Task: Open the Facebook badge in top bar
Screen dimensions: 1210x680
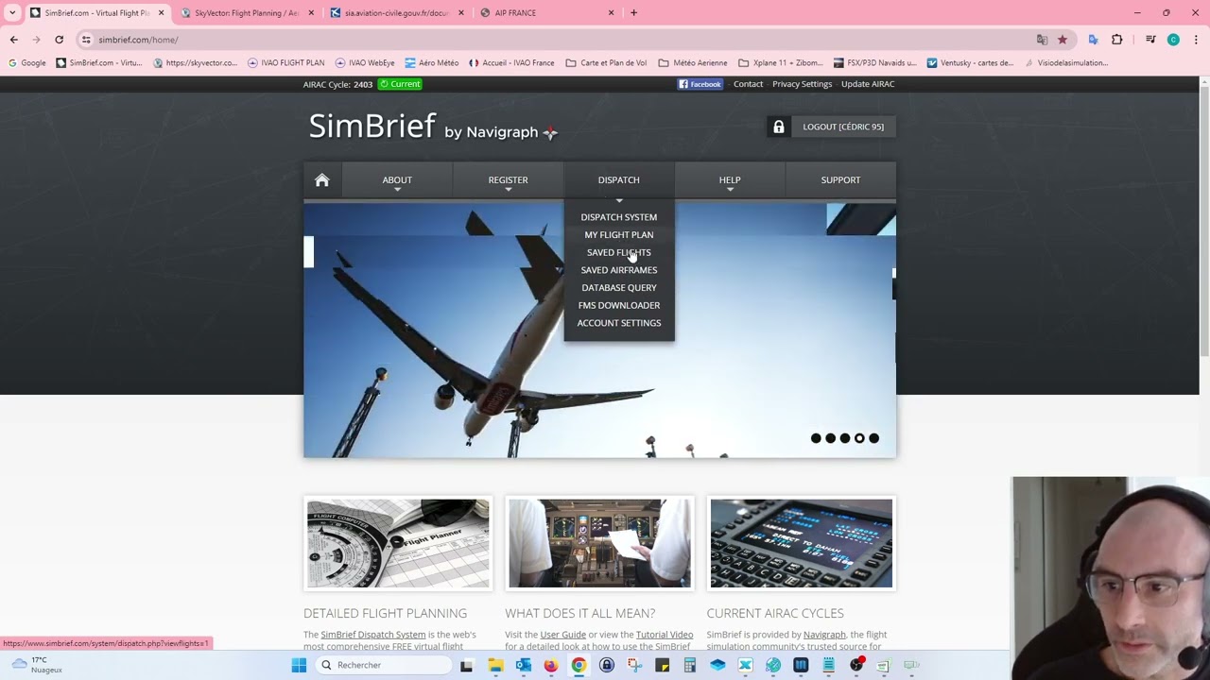Action: pyautogui.click(x=700, y=84)
